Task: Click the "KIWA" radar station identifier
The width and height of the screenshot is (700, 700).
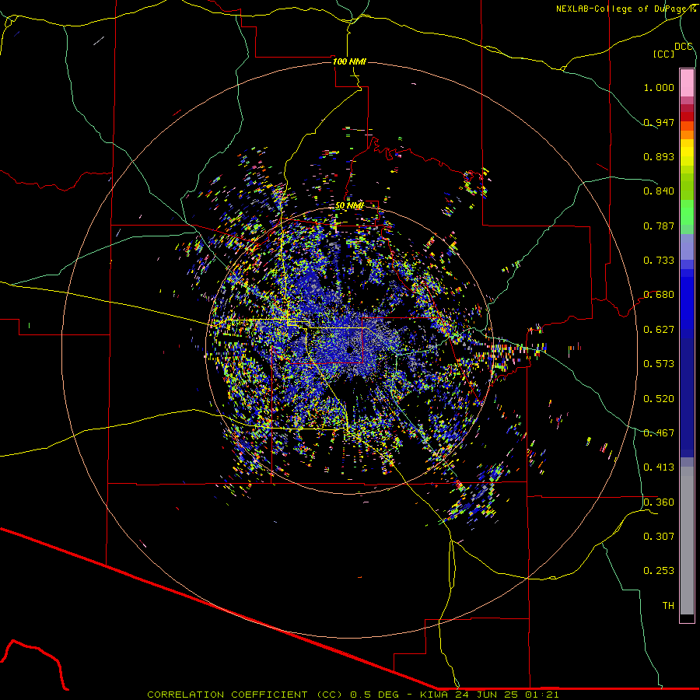Action: point(434,695)
